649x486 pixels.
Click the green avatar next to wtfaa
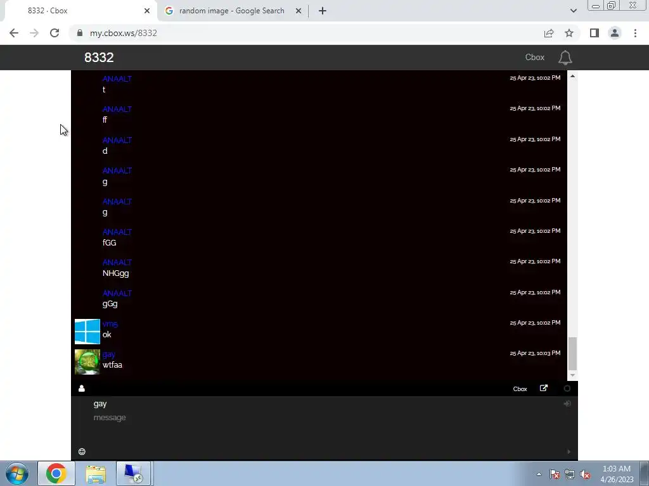pyautogui.click(x=87, y=362)
